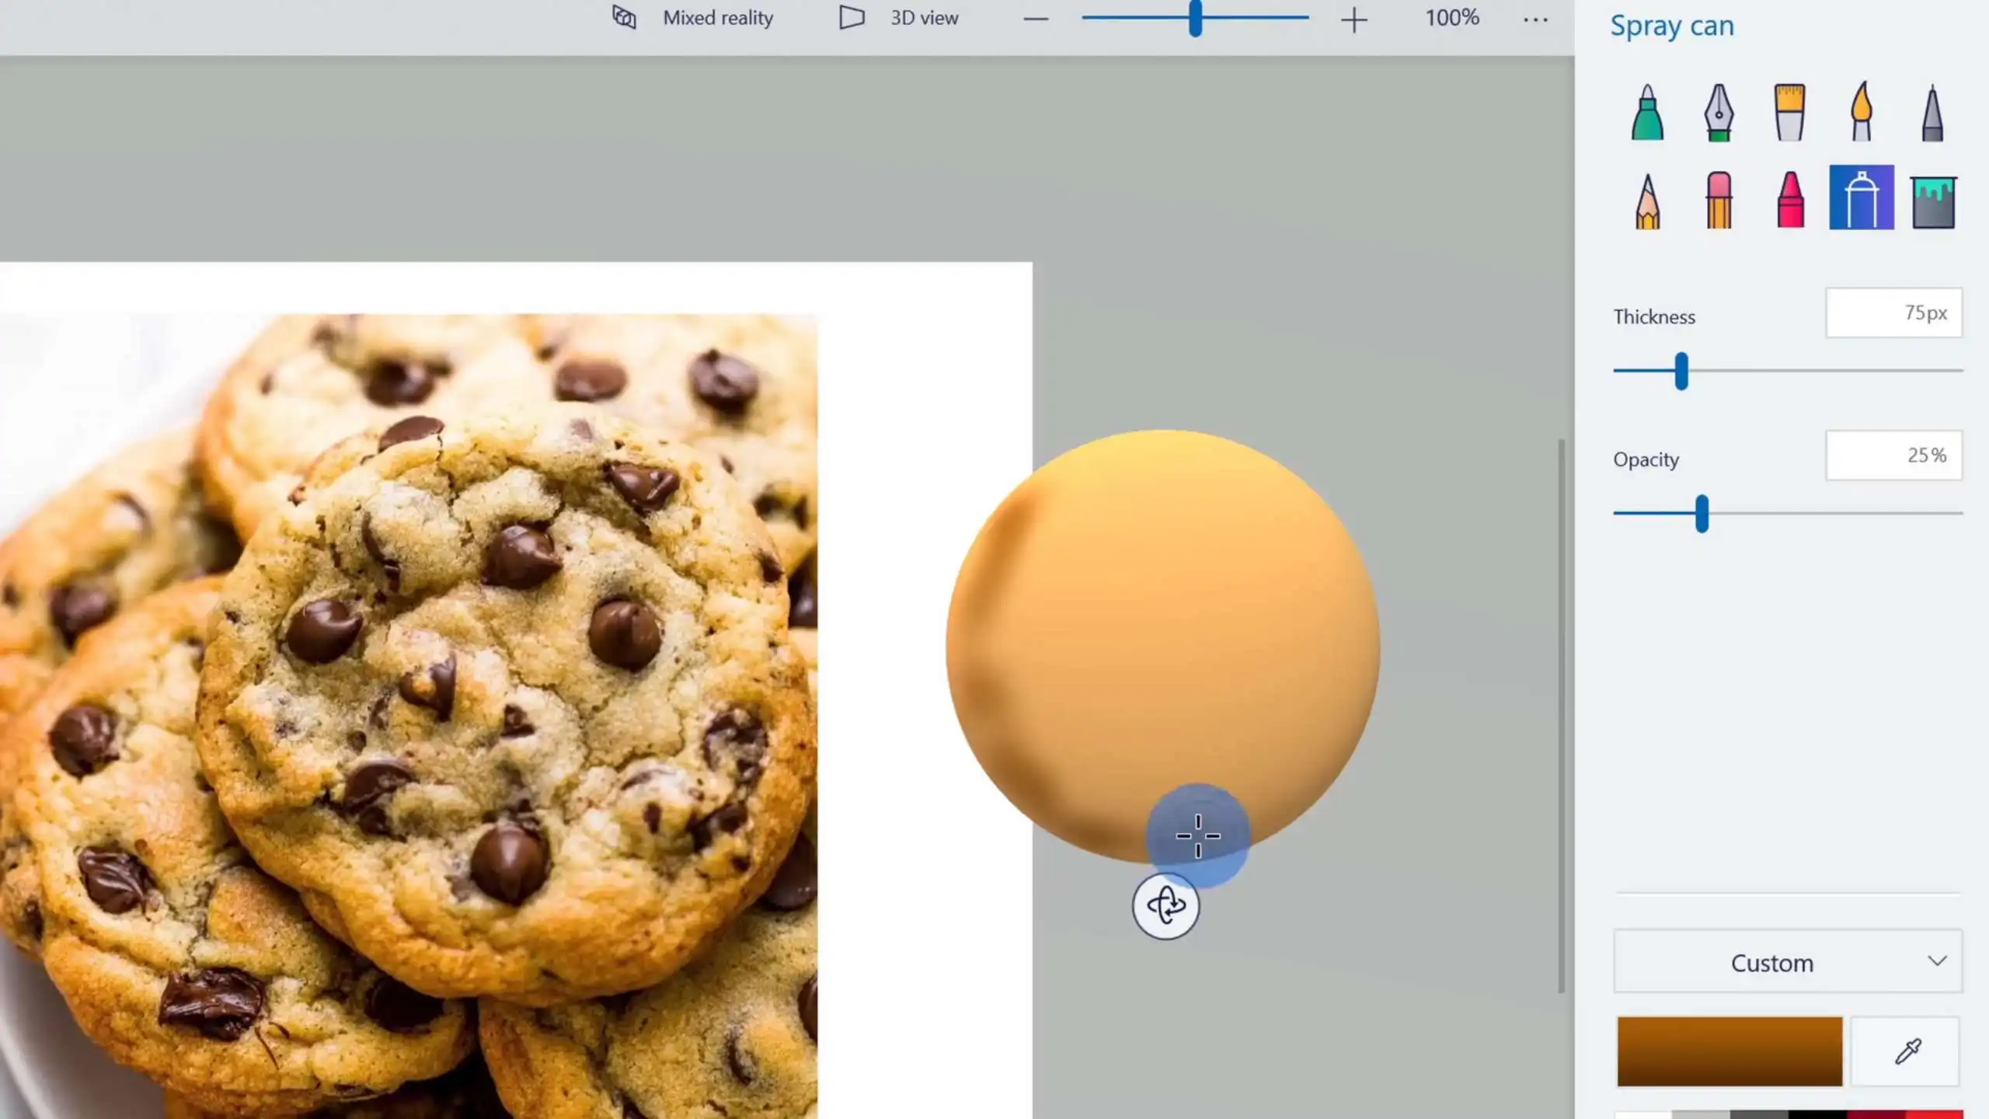Screen dimensions: 1989x1119
Task: Click the current brown color swatch
Action: pos(1729,1051)
